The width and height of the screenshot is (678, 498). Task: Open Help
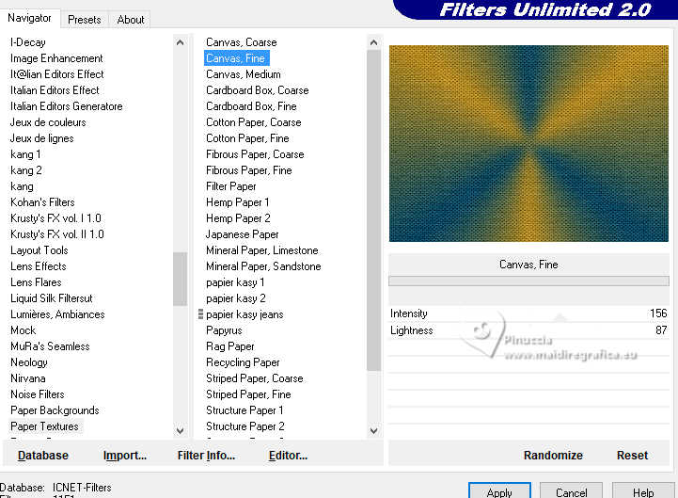tap(643, 491)
